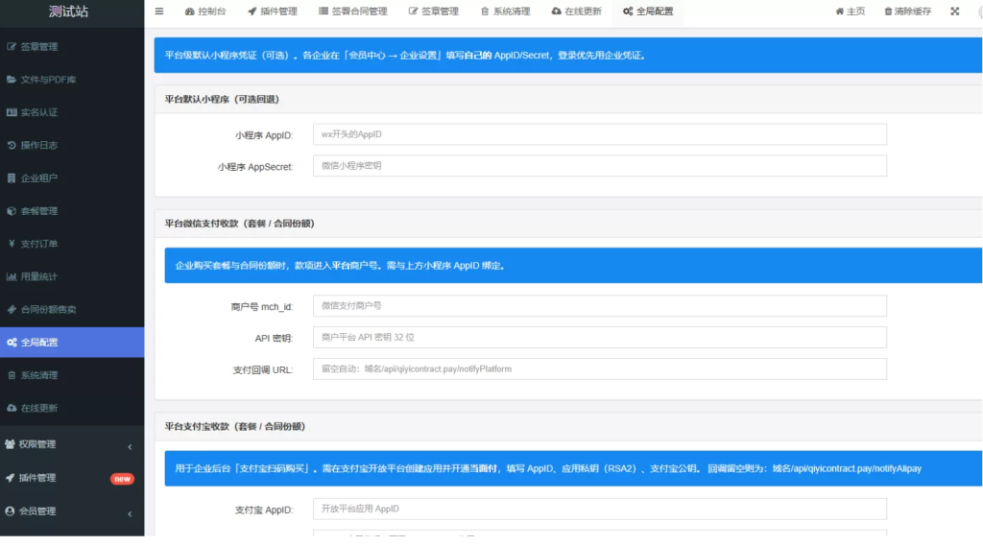Viewport: 983px width, 546px height.
Task: Focus the API 密钥 input field
Action: (x=599, y=337)
